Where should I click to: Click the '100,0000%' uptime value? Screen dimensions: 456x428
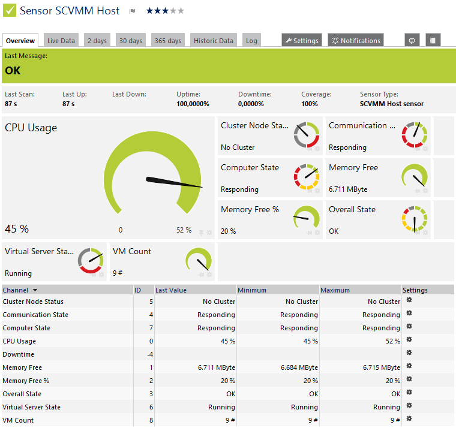pyautogui.click(x=193, y=104)
